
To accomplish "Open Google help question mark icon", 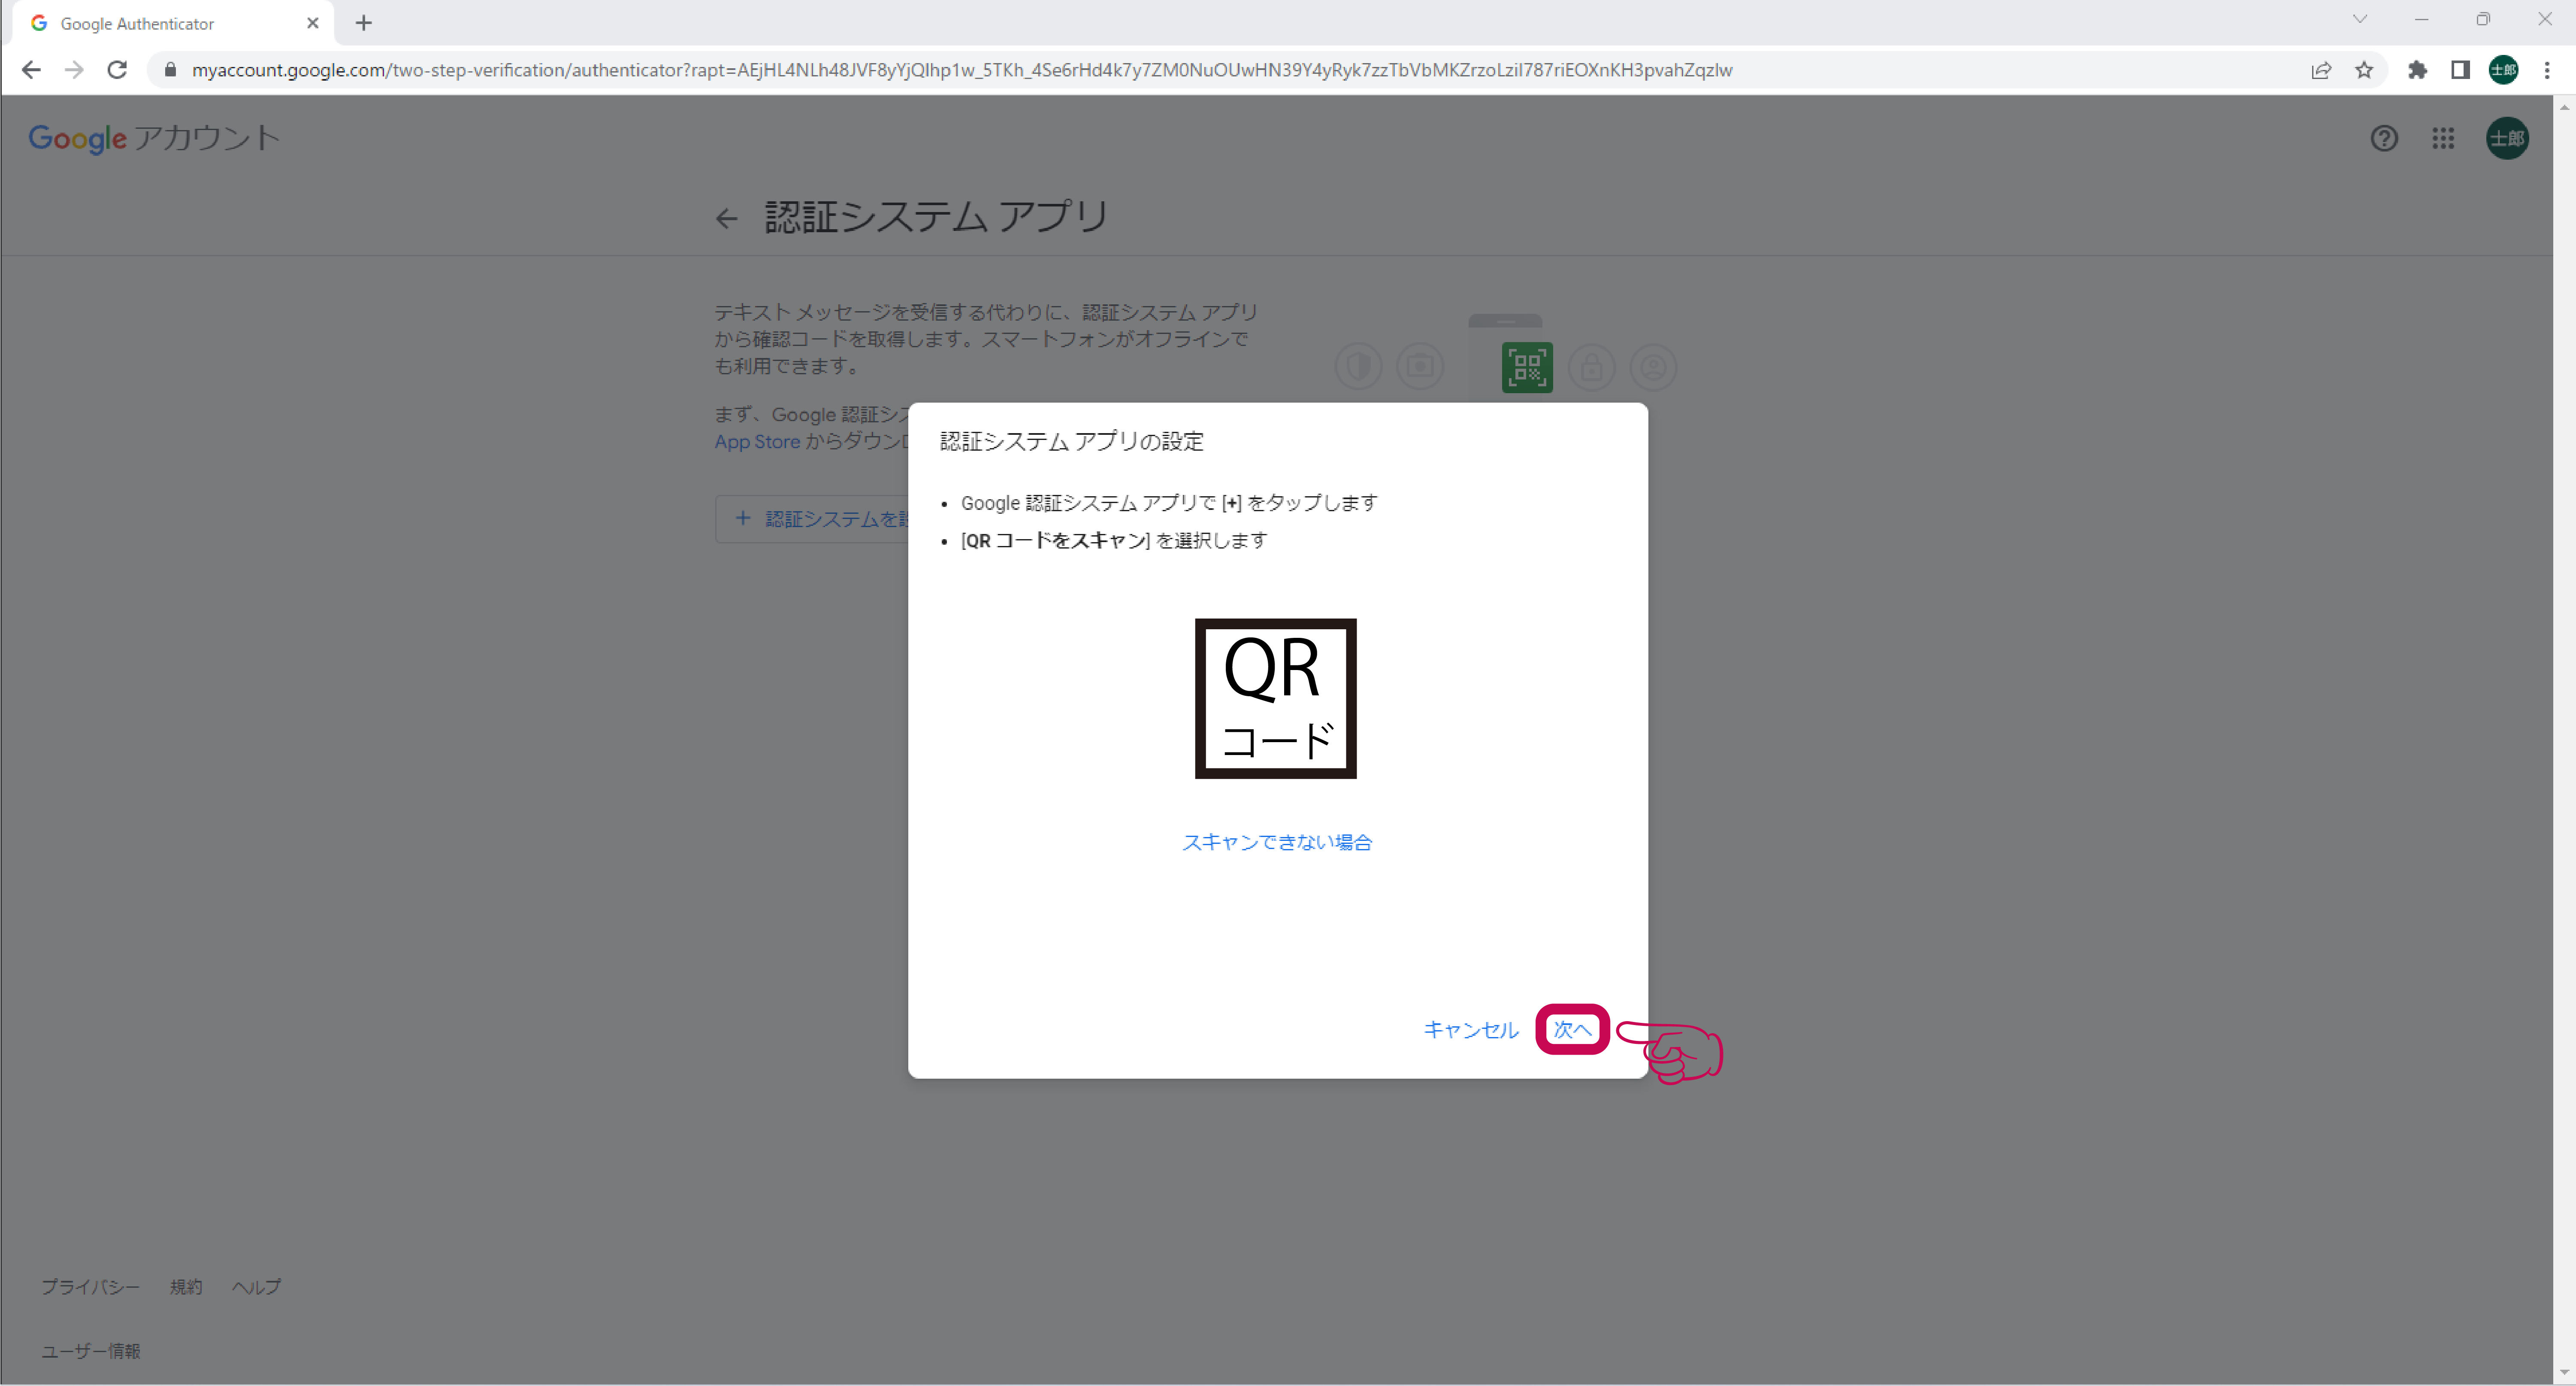I will 2384,138.
